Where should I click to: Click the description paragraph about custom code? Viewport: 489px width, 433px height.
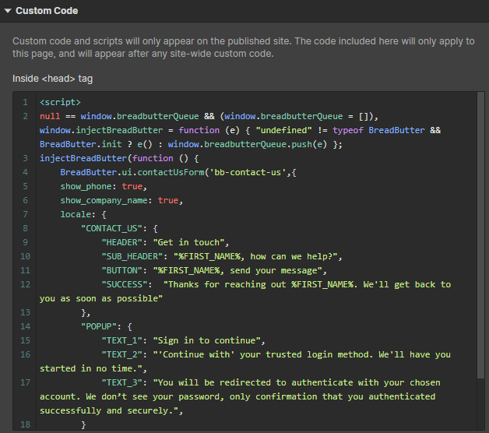tap(243, 48)
